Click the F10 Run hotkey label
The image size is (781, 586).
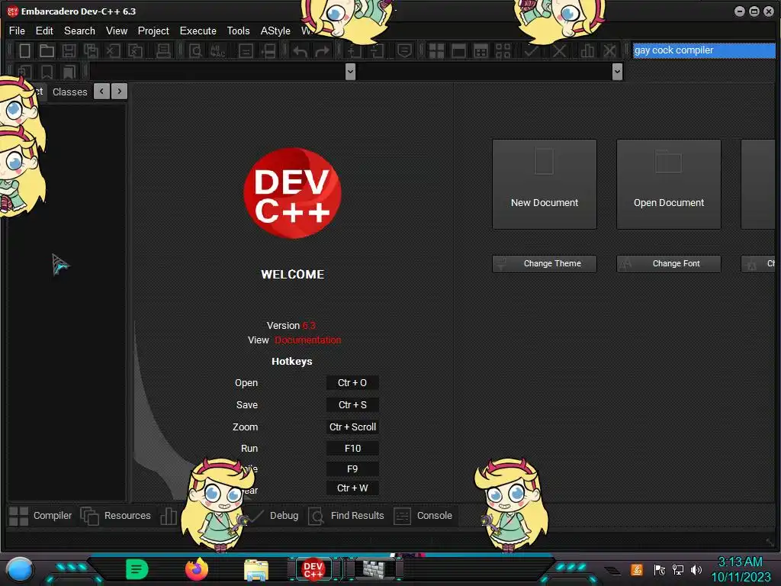pyautogui.click(x=352, y=449)
